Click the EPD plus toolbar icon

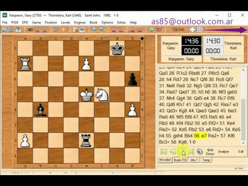132,30
